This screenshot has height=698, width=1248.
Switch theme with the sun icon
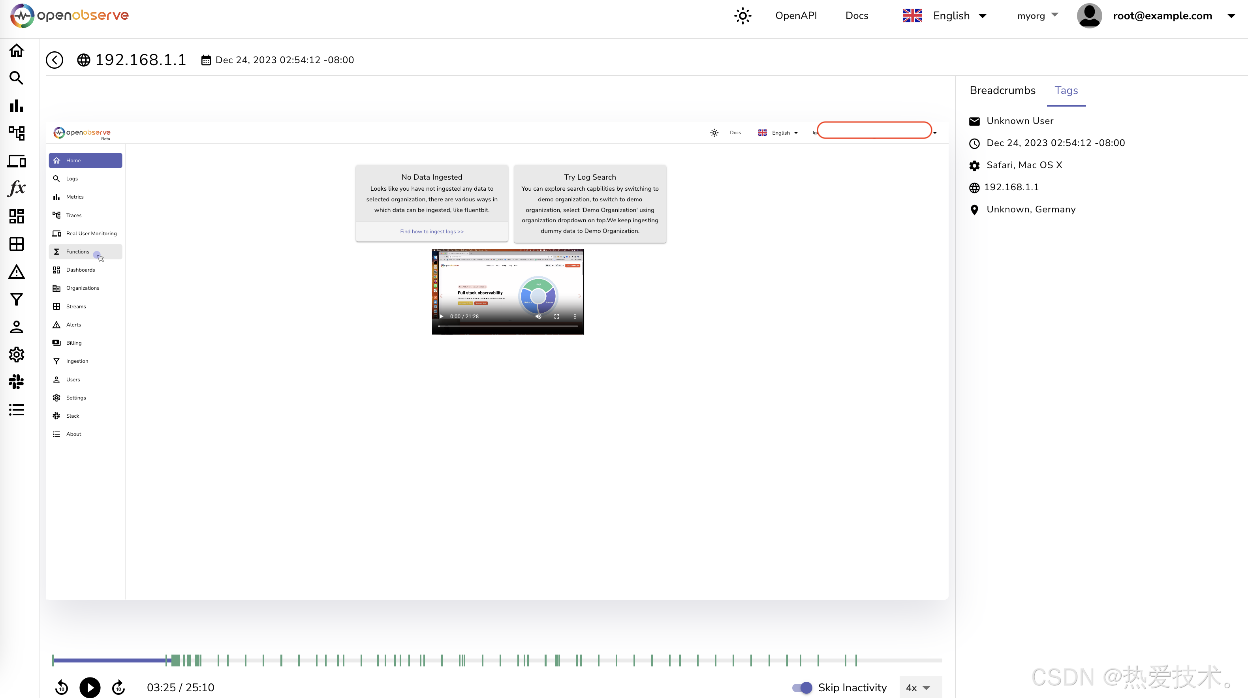click(x=742, y=15)
